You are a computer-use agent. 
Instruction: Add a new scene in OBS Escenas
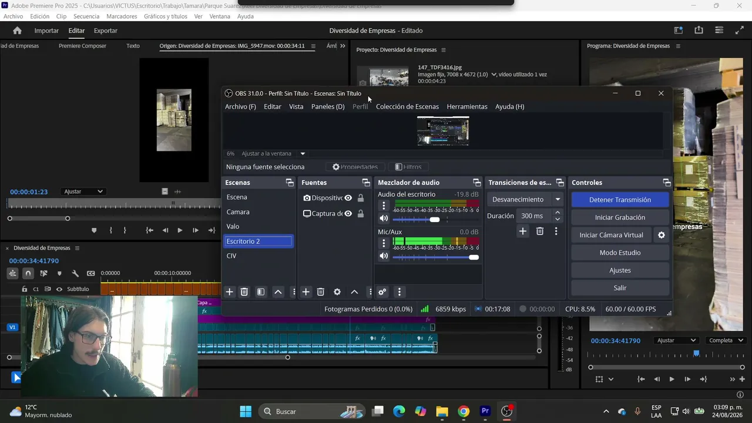230,292
